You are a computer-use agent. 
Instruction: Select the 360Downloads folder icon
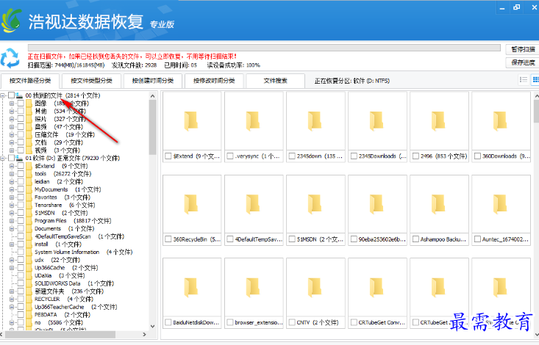501,121
